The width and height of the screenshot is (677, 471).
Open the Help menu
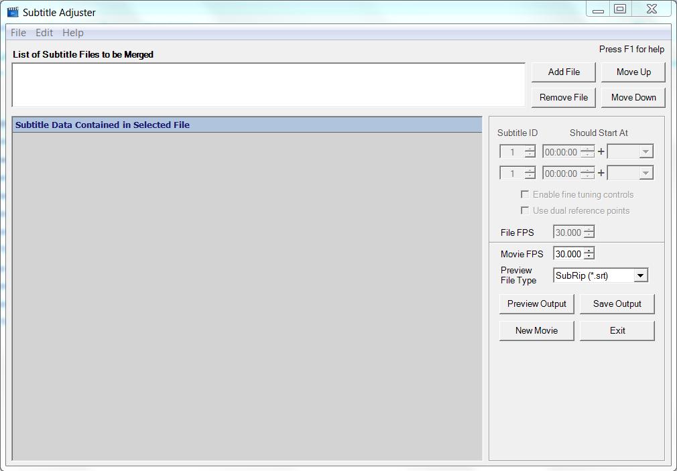(73, 33)
